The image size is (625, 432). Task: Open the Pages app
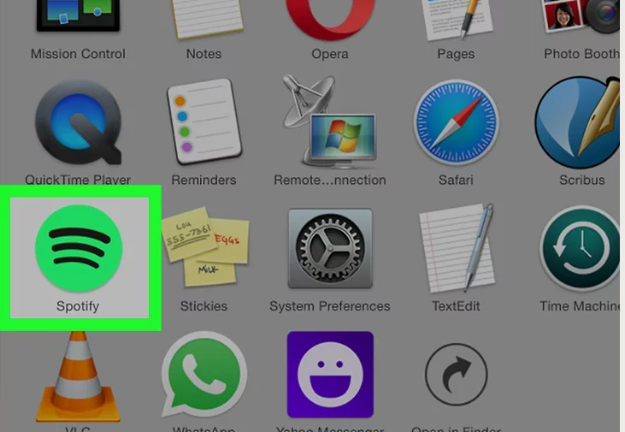pyautogui.click(x=456, y=19)
